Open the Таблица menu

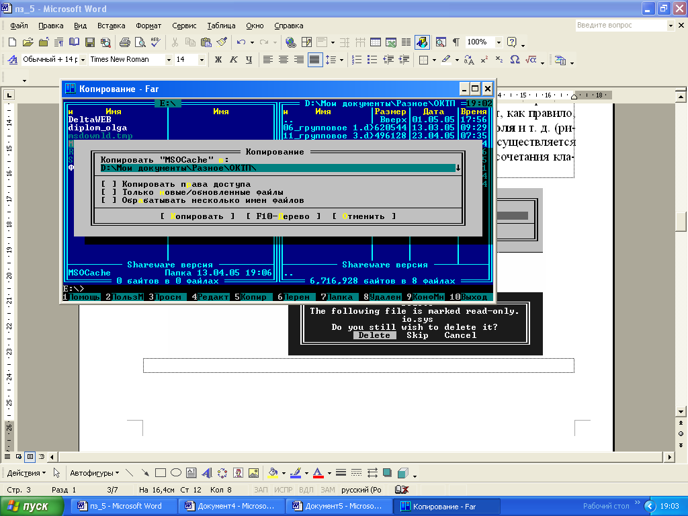point(221,26)
